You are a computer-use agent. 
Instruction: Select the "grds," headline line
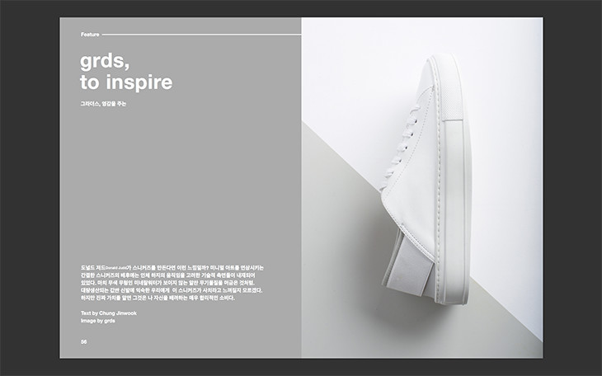pyautogui.click(x=105, y=63)
